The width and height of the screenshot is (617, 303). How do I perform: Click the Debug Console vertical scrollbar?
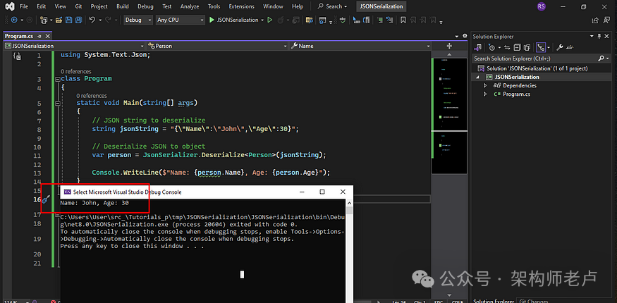[349, 250]
